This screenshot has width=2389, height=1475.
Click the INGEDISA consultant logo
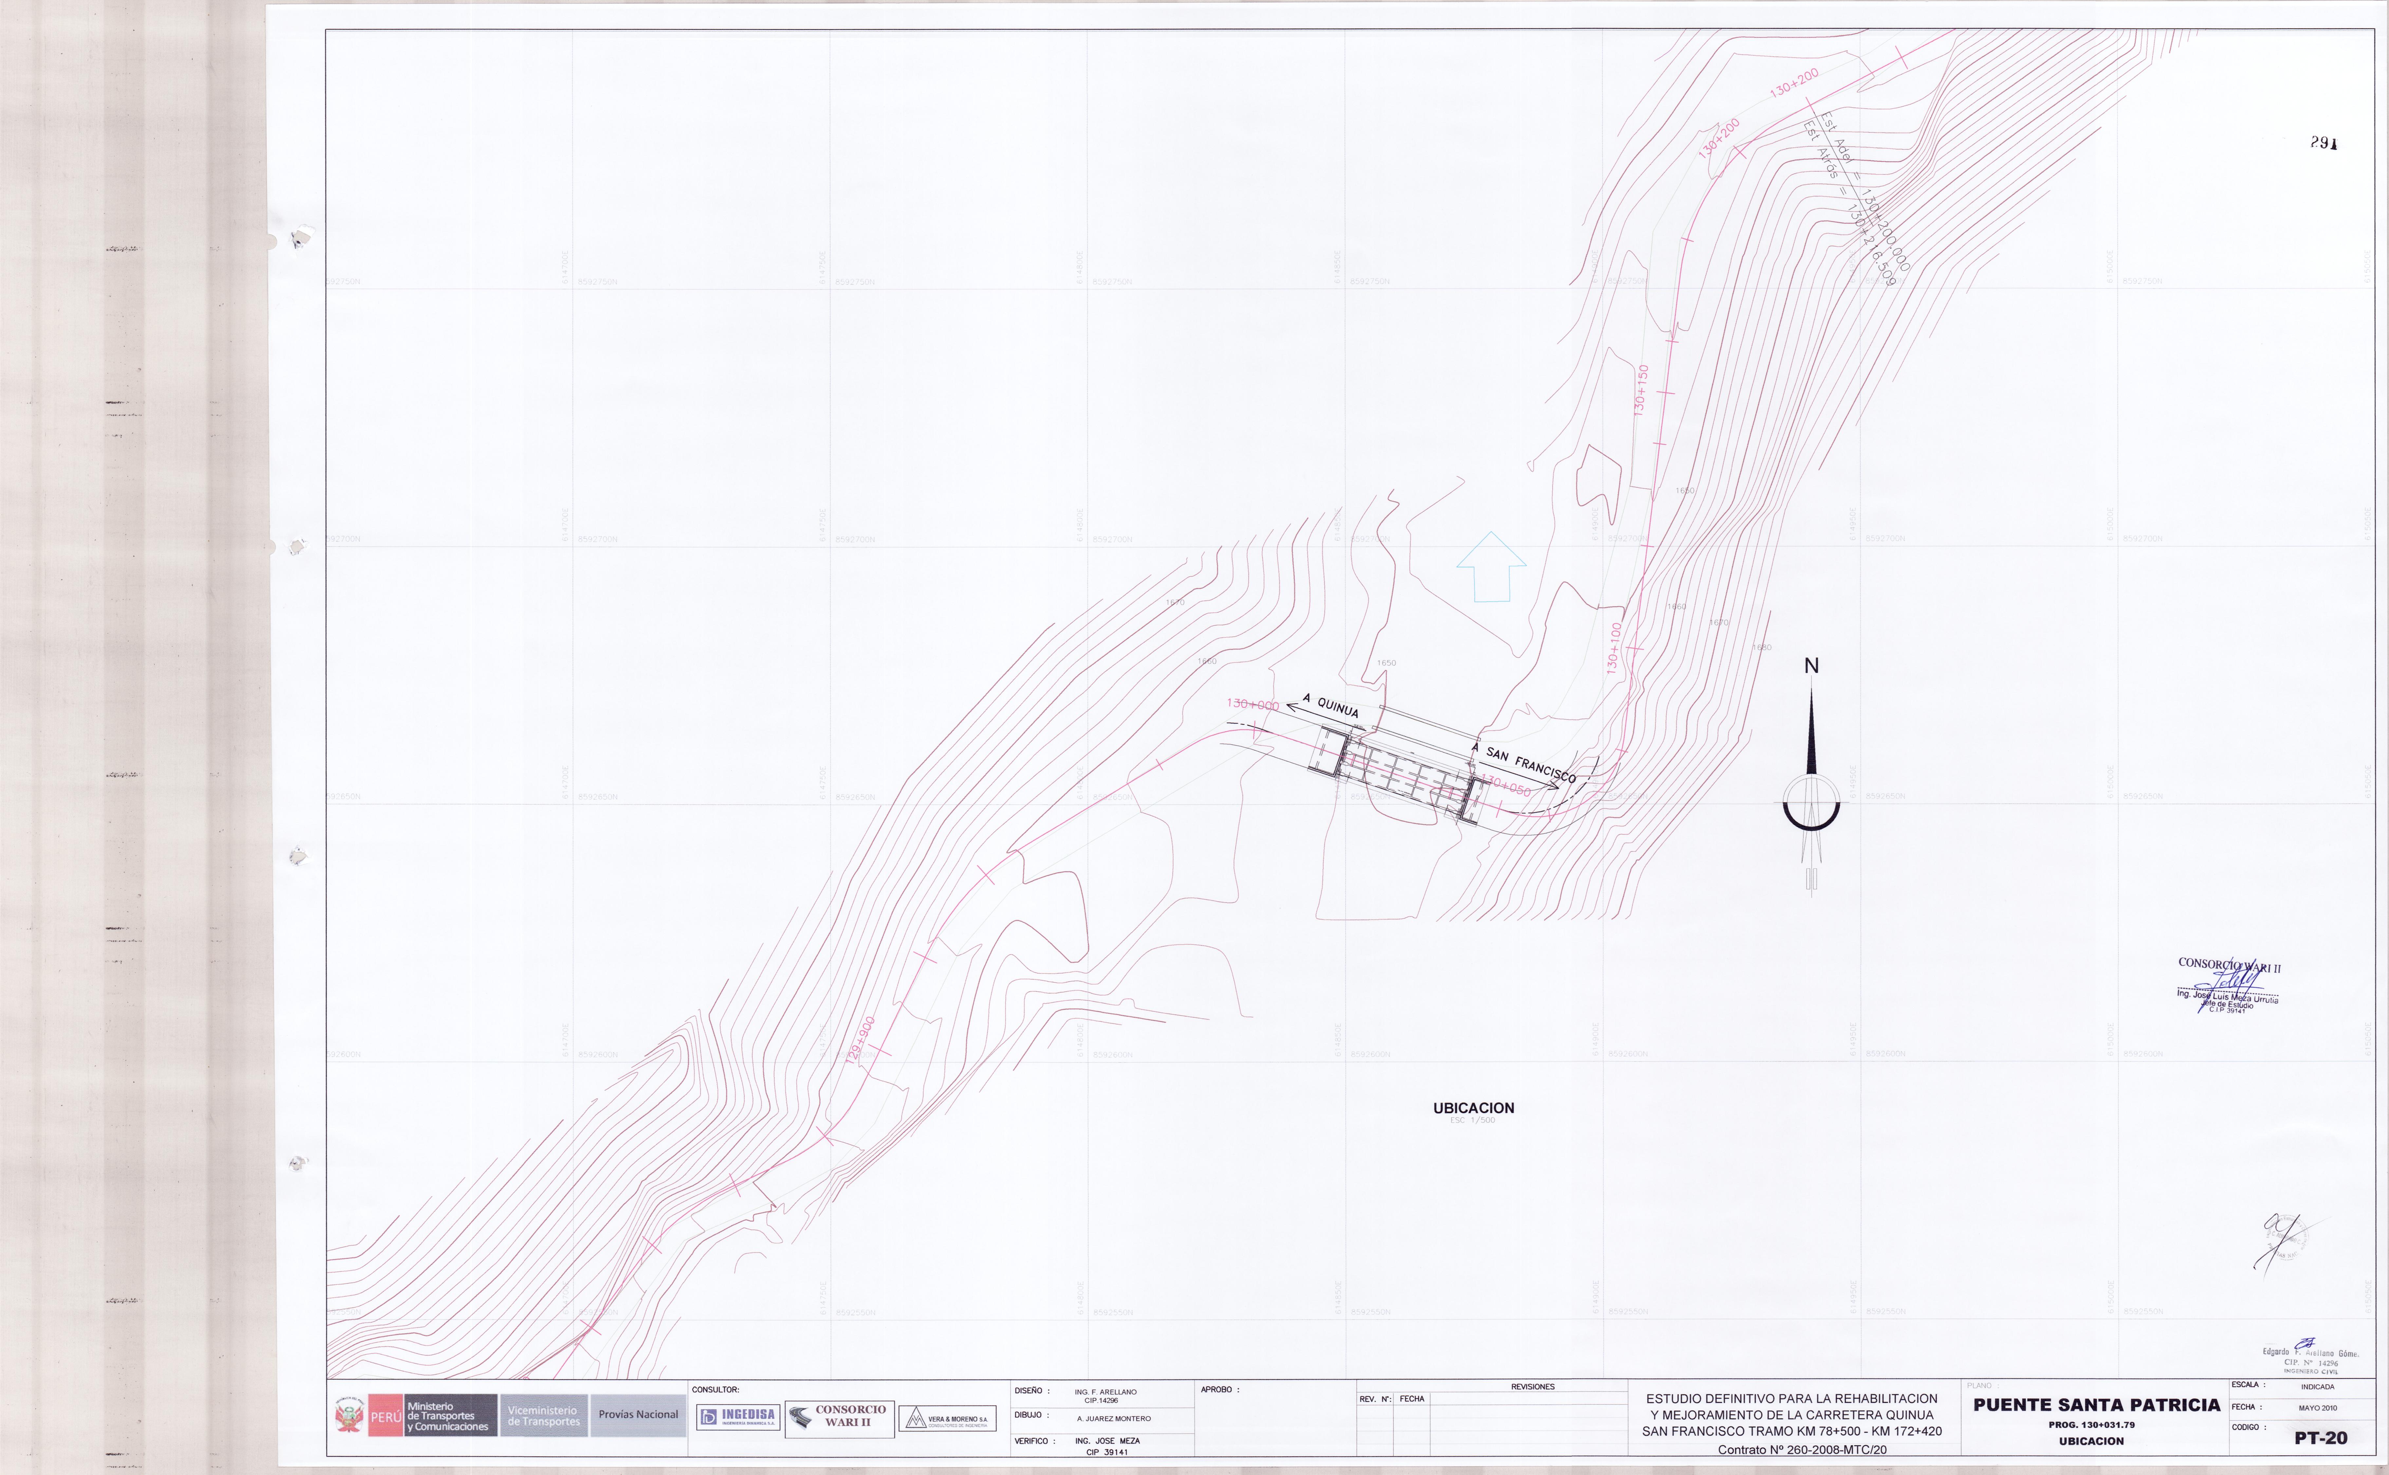pyautogui.click(x=738, y=1417)
